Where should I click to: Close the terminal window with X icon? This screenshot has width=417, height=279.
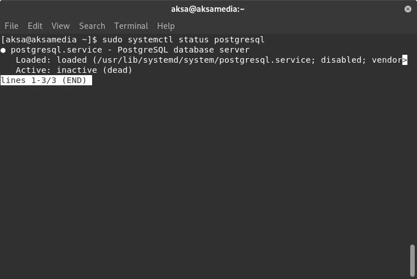408,9
